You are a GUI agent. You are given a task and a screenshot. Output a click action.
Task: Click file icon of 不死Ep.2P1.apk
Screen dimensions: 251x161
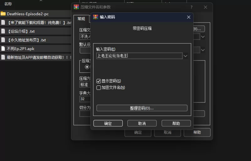(x=3, y=49)
